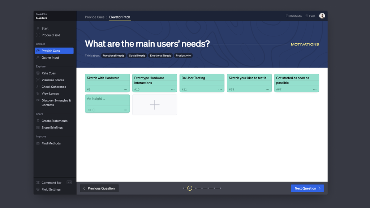
Task: Add a new cue card with plus
Action: (155, 105)
